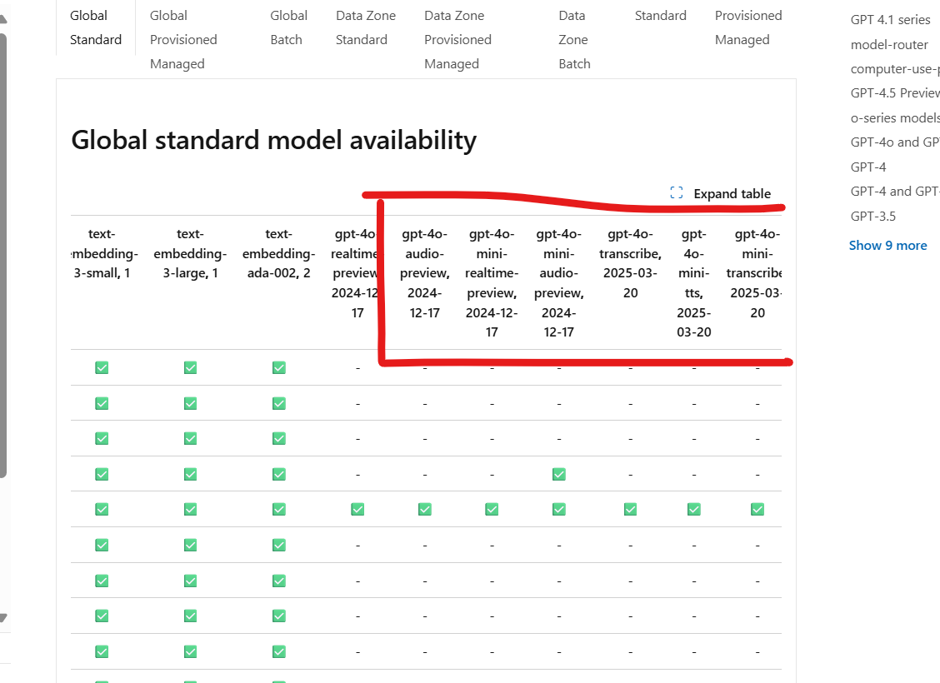This screenshot has width=940, height=683.
Task: Click the checkmark under gpt-4o-mini-realtime-preview column
Action: [492, 509]
